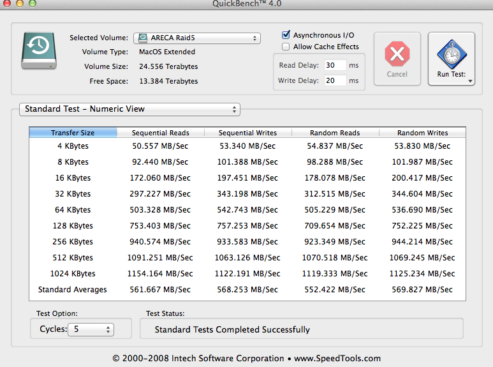Click the Sequential Reads column header
The width and height of the screenshot is (493, 367).
click(161, 133)
